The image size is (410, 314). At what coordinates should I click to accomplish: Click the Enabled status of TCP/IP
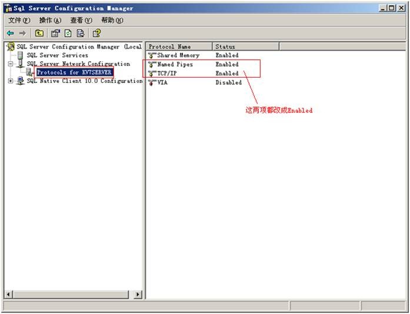(x=227, y=74)
